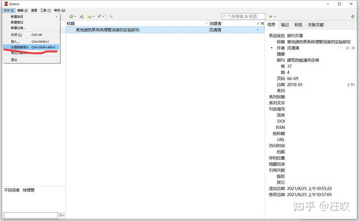Switch to the 信息 tab
Screen dimensions: 359x221
[x=271, y=24]
